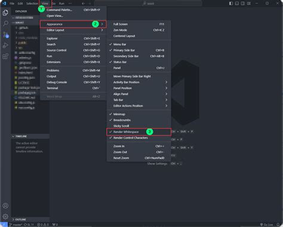This screenshot has height=227, width=283.
Task: Select Zen Mode option
Action: click(139, 30)
